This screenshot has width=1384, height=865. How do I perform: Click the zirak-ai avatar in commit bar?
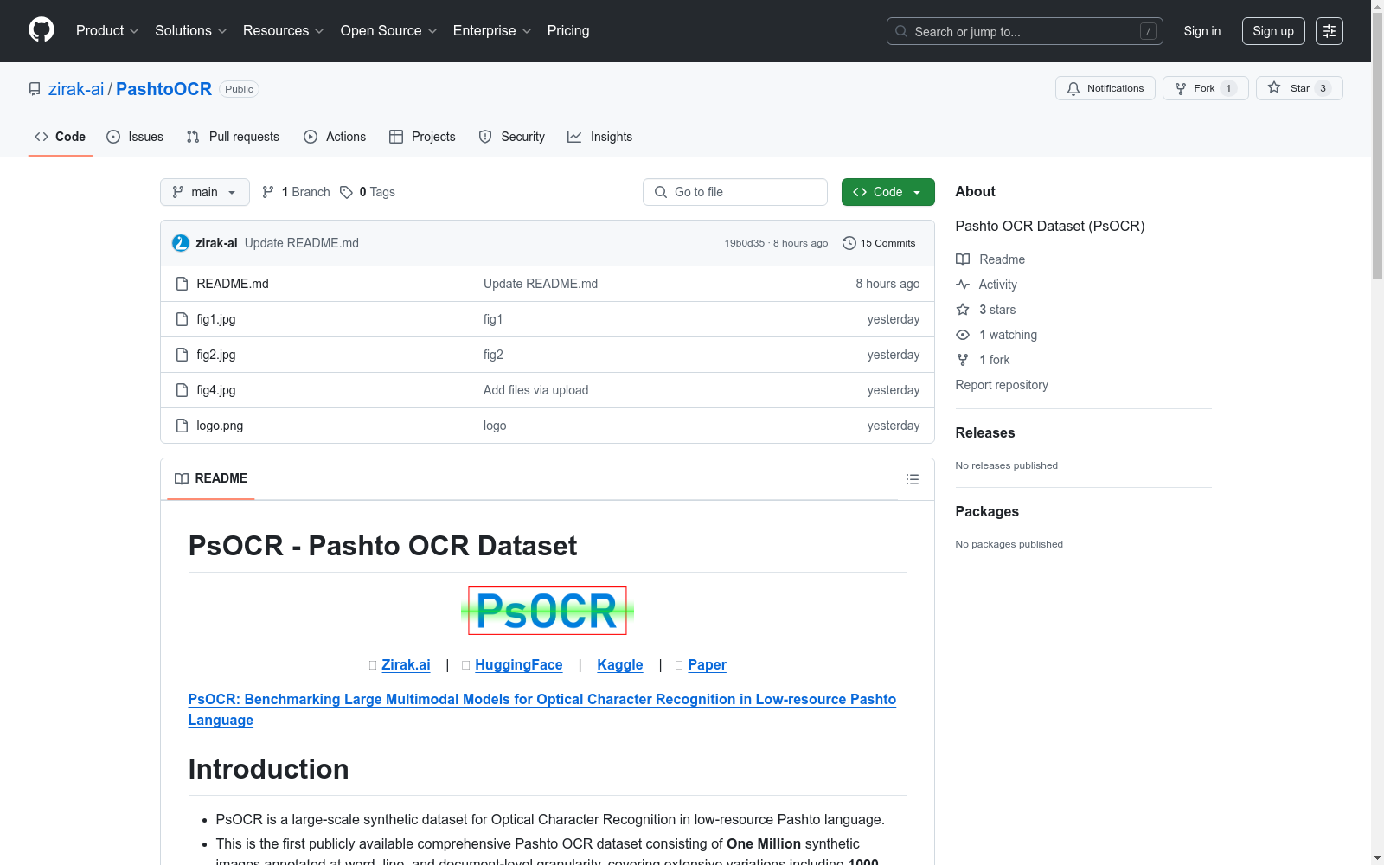[x=181, y=243]
